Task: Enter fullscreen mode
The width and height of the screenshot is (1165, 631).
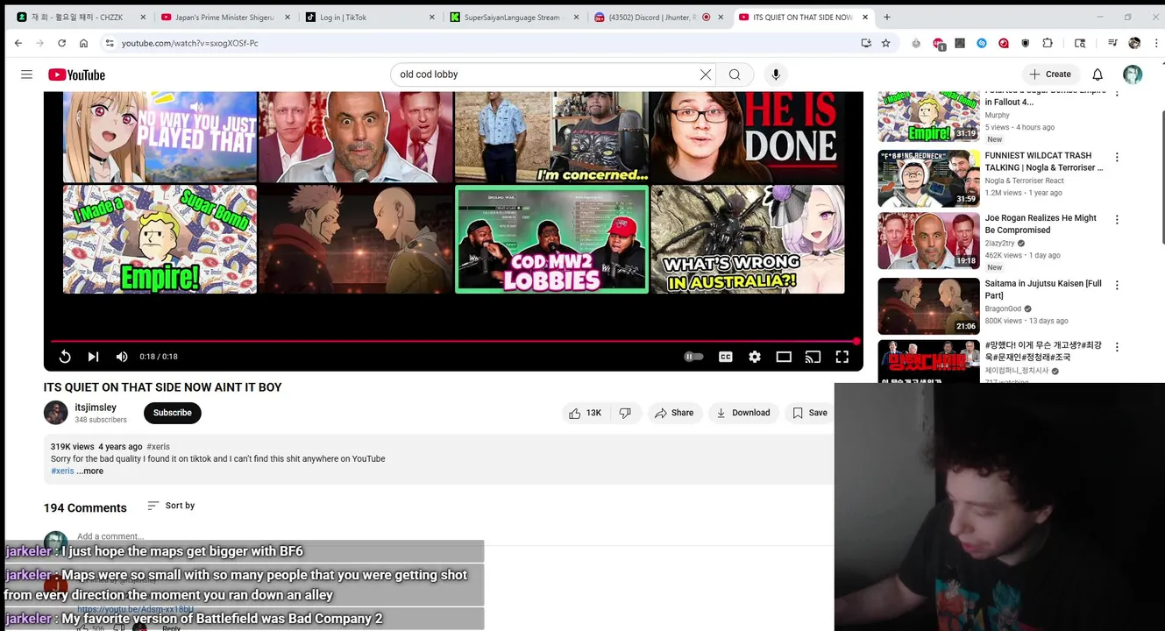Action: [x=842, y=357]
